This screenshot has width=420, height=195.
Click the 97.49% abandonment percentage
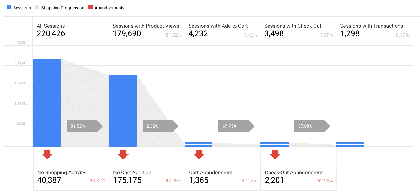pyautogui.click(x=174, y=181)
